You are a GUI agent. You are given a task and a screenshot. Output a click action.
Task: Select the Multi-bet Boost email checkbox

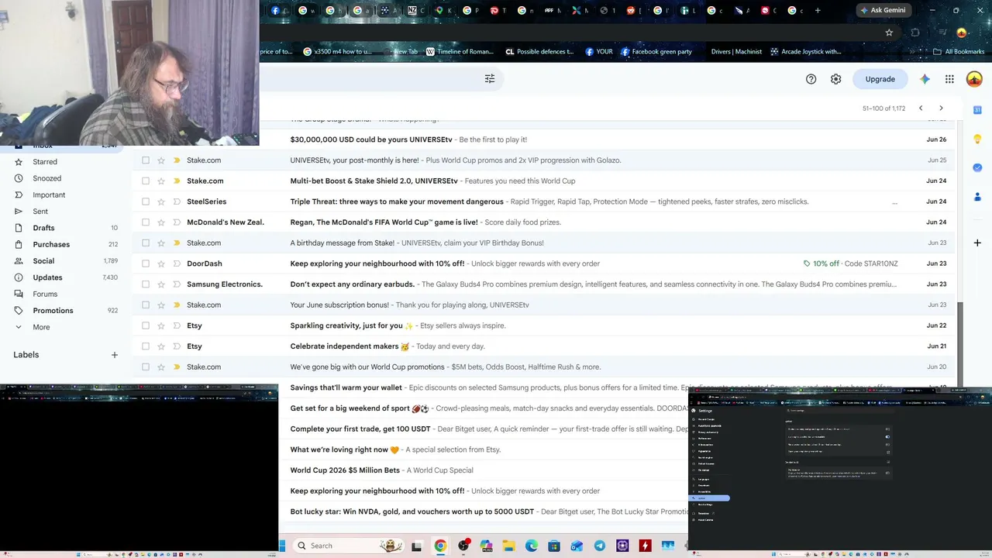coord(146,181)
